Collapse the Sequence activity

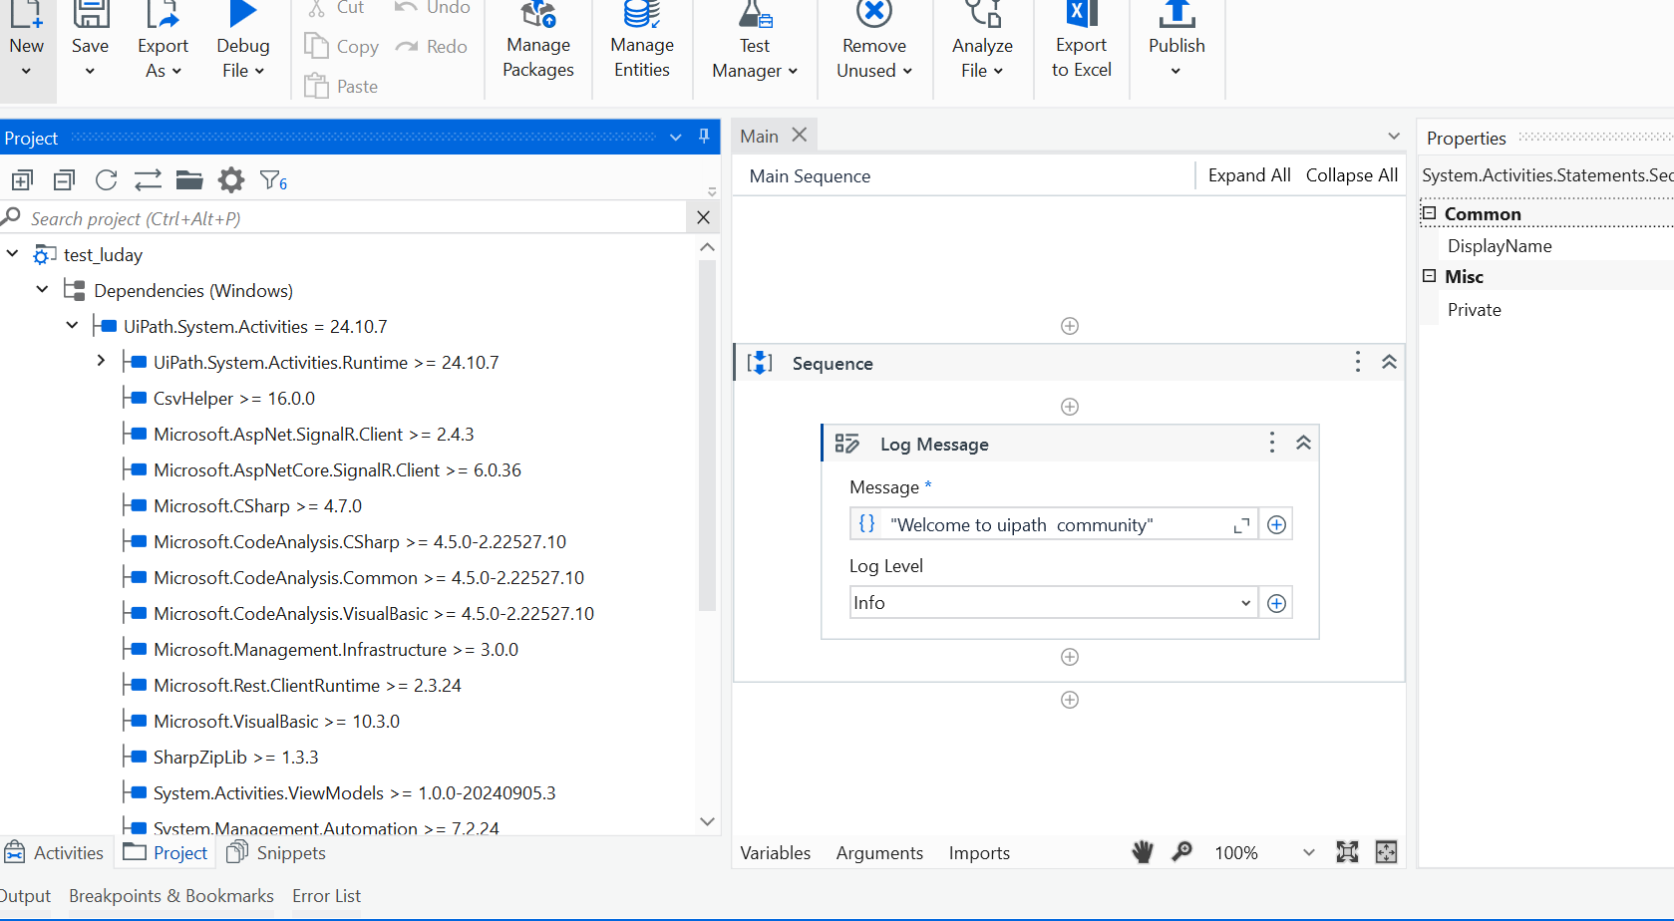pyautogui.click(x=1389, y=362)
